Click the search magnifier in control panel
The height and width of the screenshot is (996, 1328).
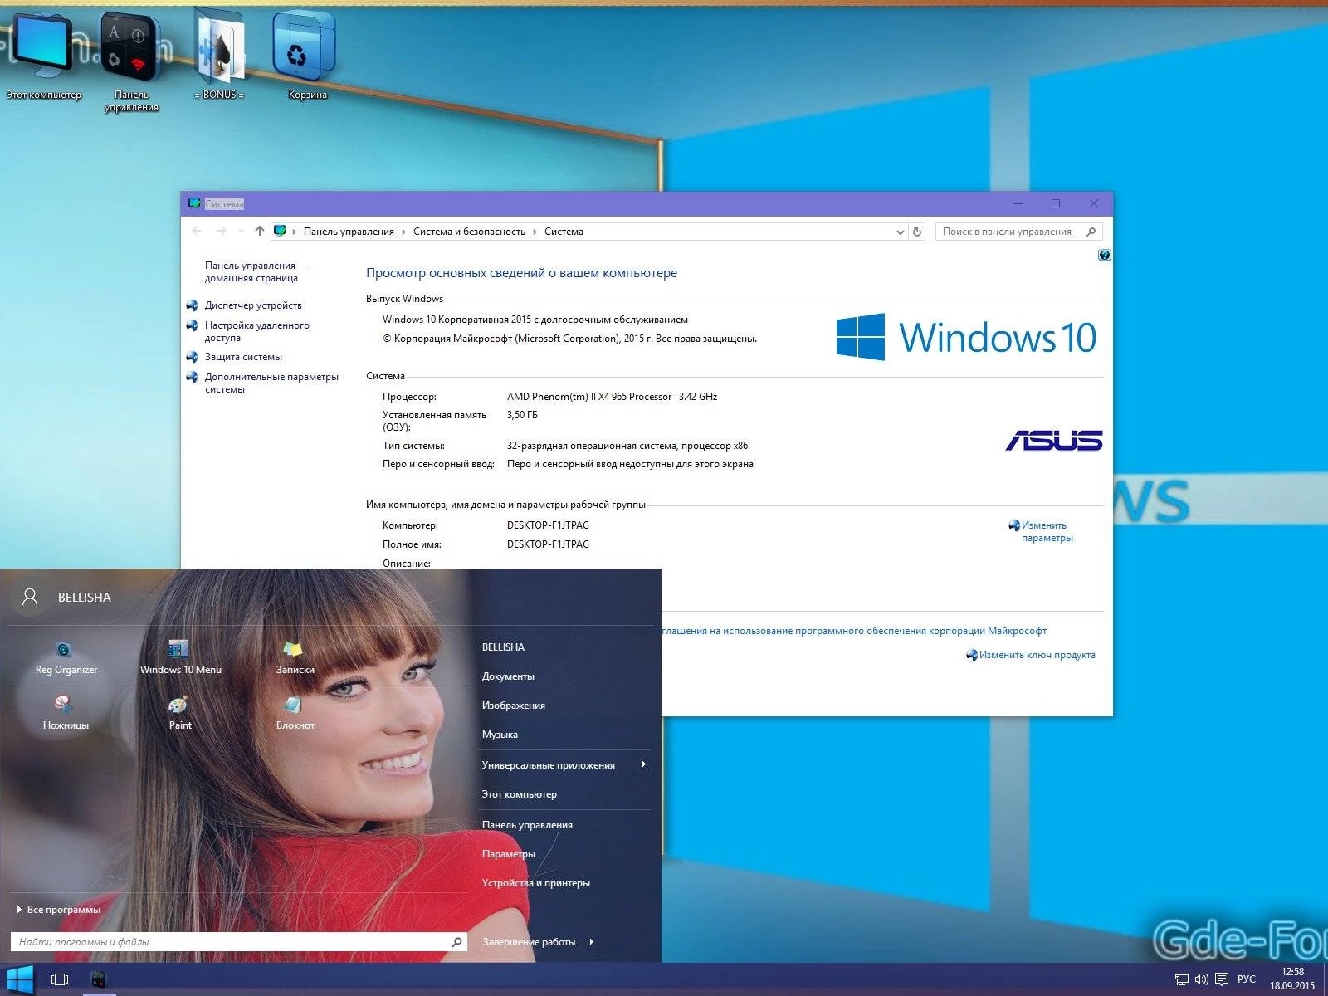point(1091,232)
